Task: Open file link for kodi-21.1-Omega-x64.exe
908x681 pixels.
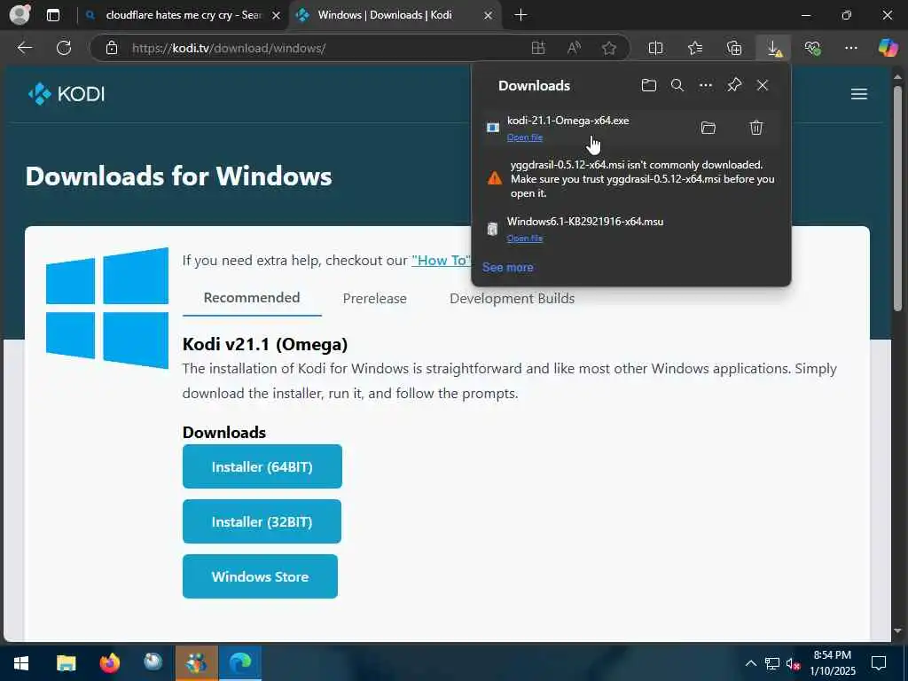Action: point(525,137)
